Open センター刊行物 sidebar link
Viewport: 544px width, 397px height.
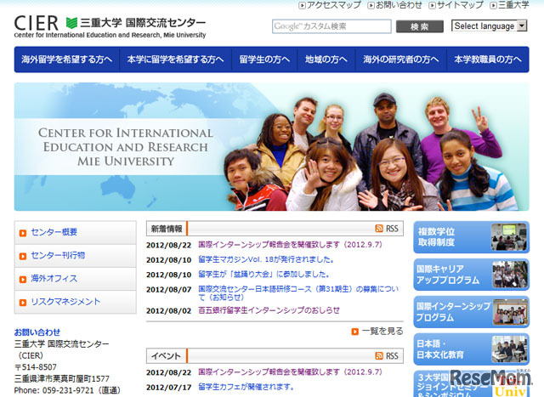click(x=58, y=255)
